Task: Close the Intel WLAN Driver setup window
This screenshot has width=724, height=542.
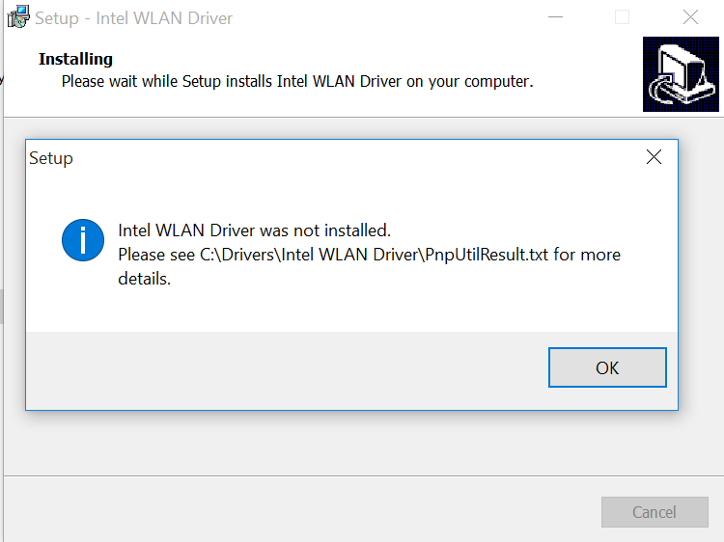Action: click(x=690, y=17)
